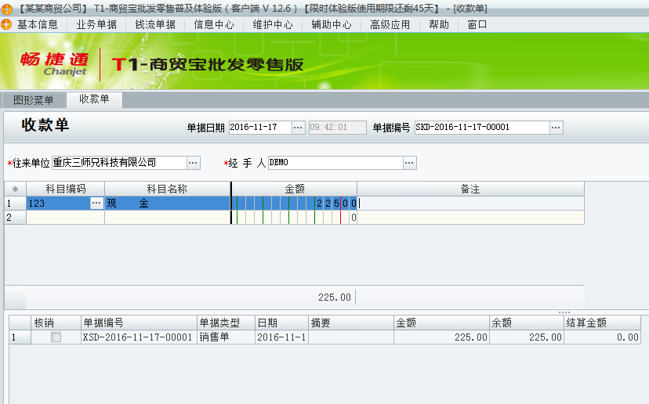
Task: Tick the 核销 checkbox for XSD-2016-11-17-00001
Action: pos(56,337)
